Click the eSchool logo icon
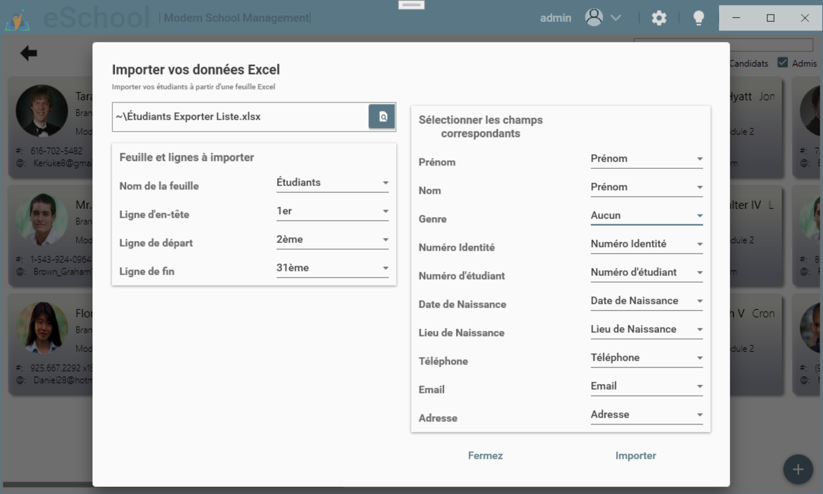This screenshot has height=494, width=823. (17, 20)
